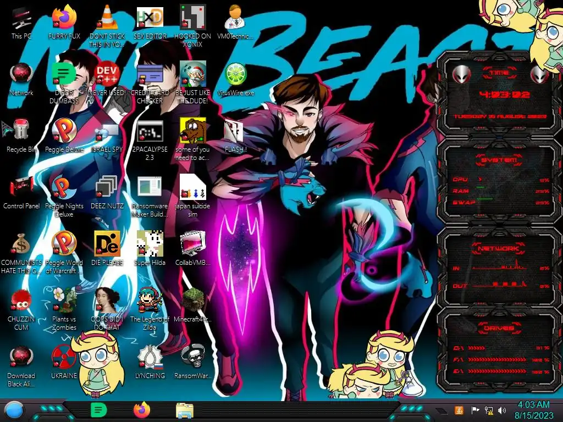Click the C:\ drive usage row
563x422 pixels.
(501, 348)
